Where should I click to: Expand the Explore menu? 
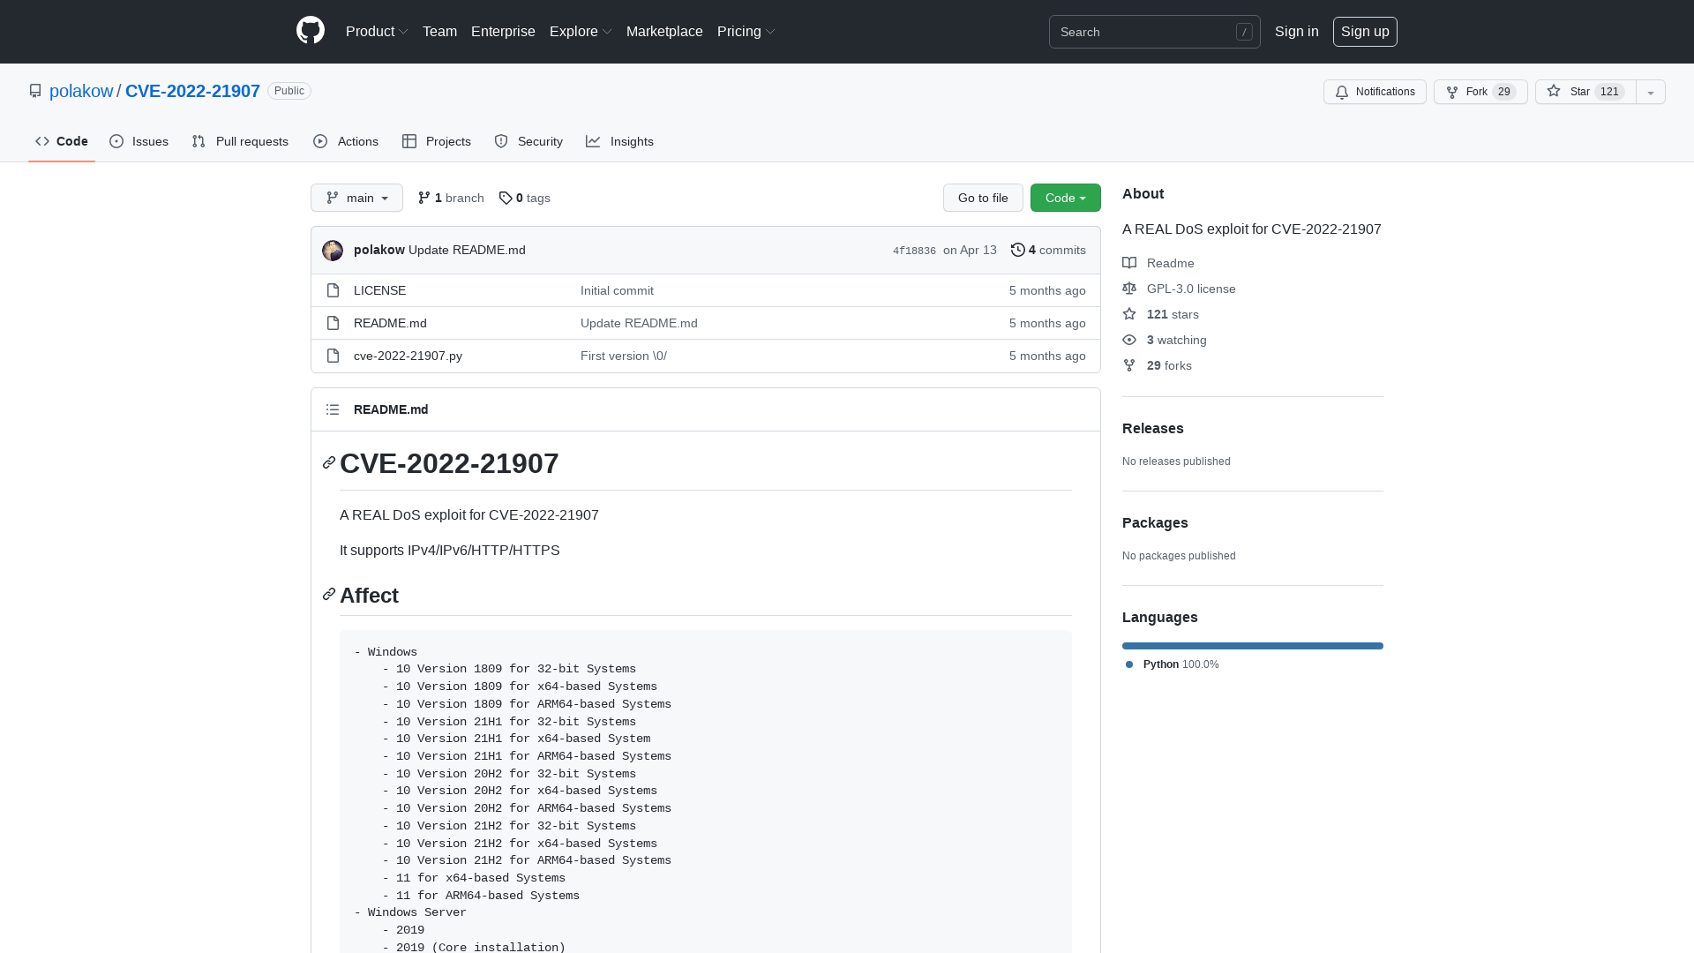pos(581,31)
